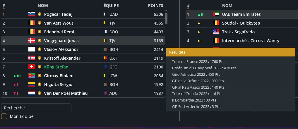Click the info icon for Vingegaard Jonas
This screenshot has width=298, height=129.
tap(40, 41)
